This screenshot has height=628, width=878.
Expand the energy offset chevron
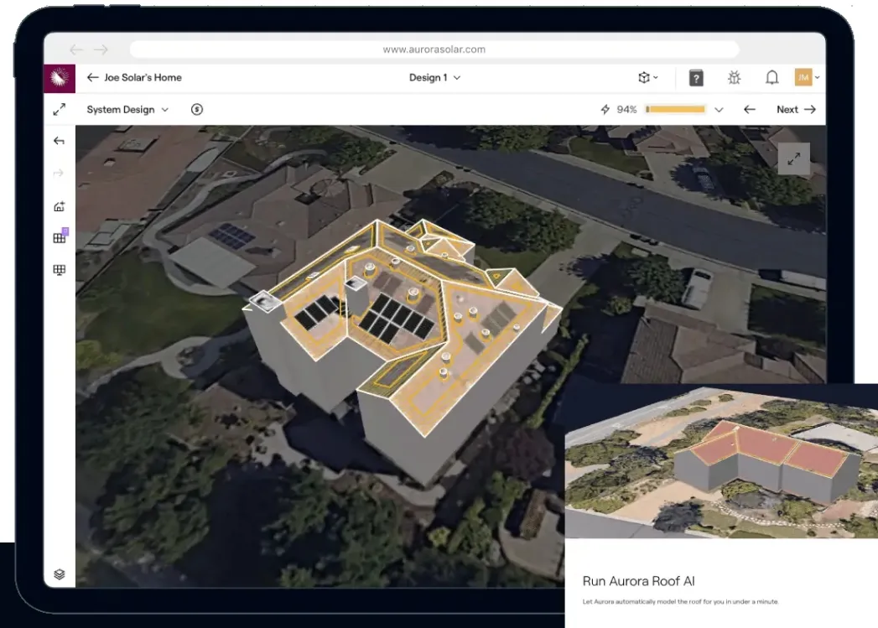[x=719, y=110]
